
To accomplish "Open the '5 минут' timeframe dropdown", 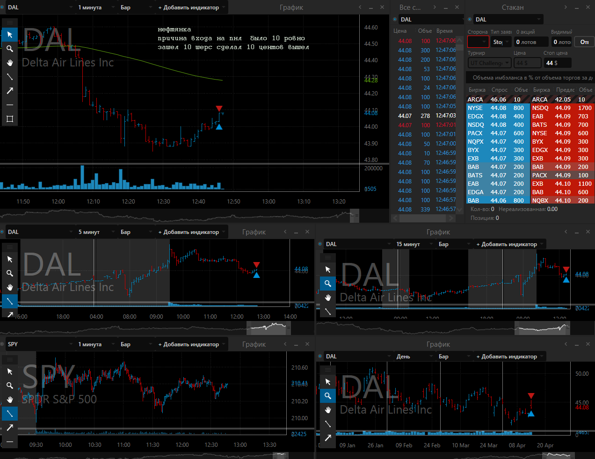I will coord(96,232).
